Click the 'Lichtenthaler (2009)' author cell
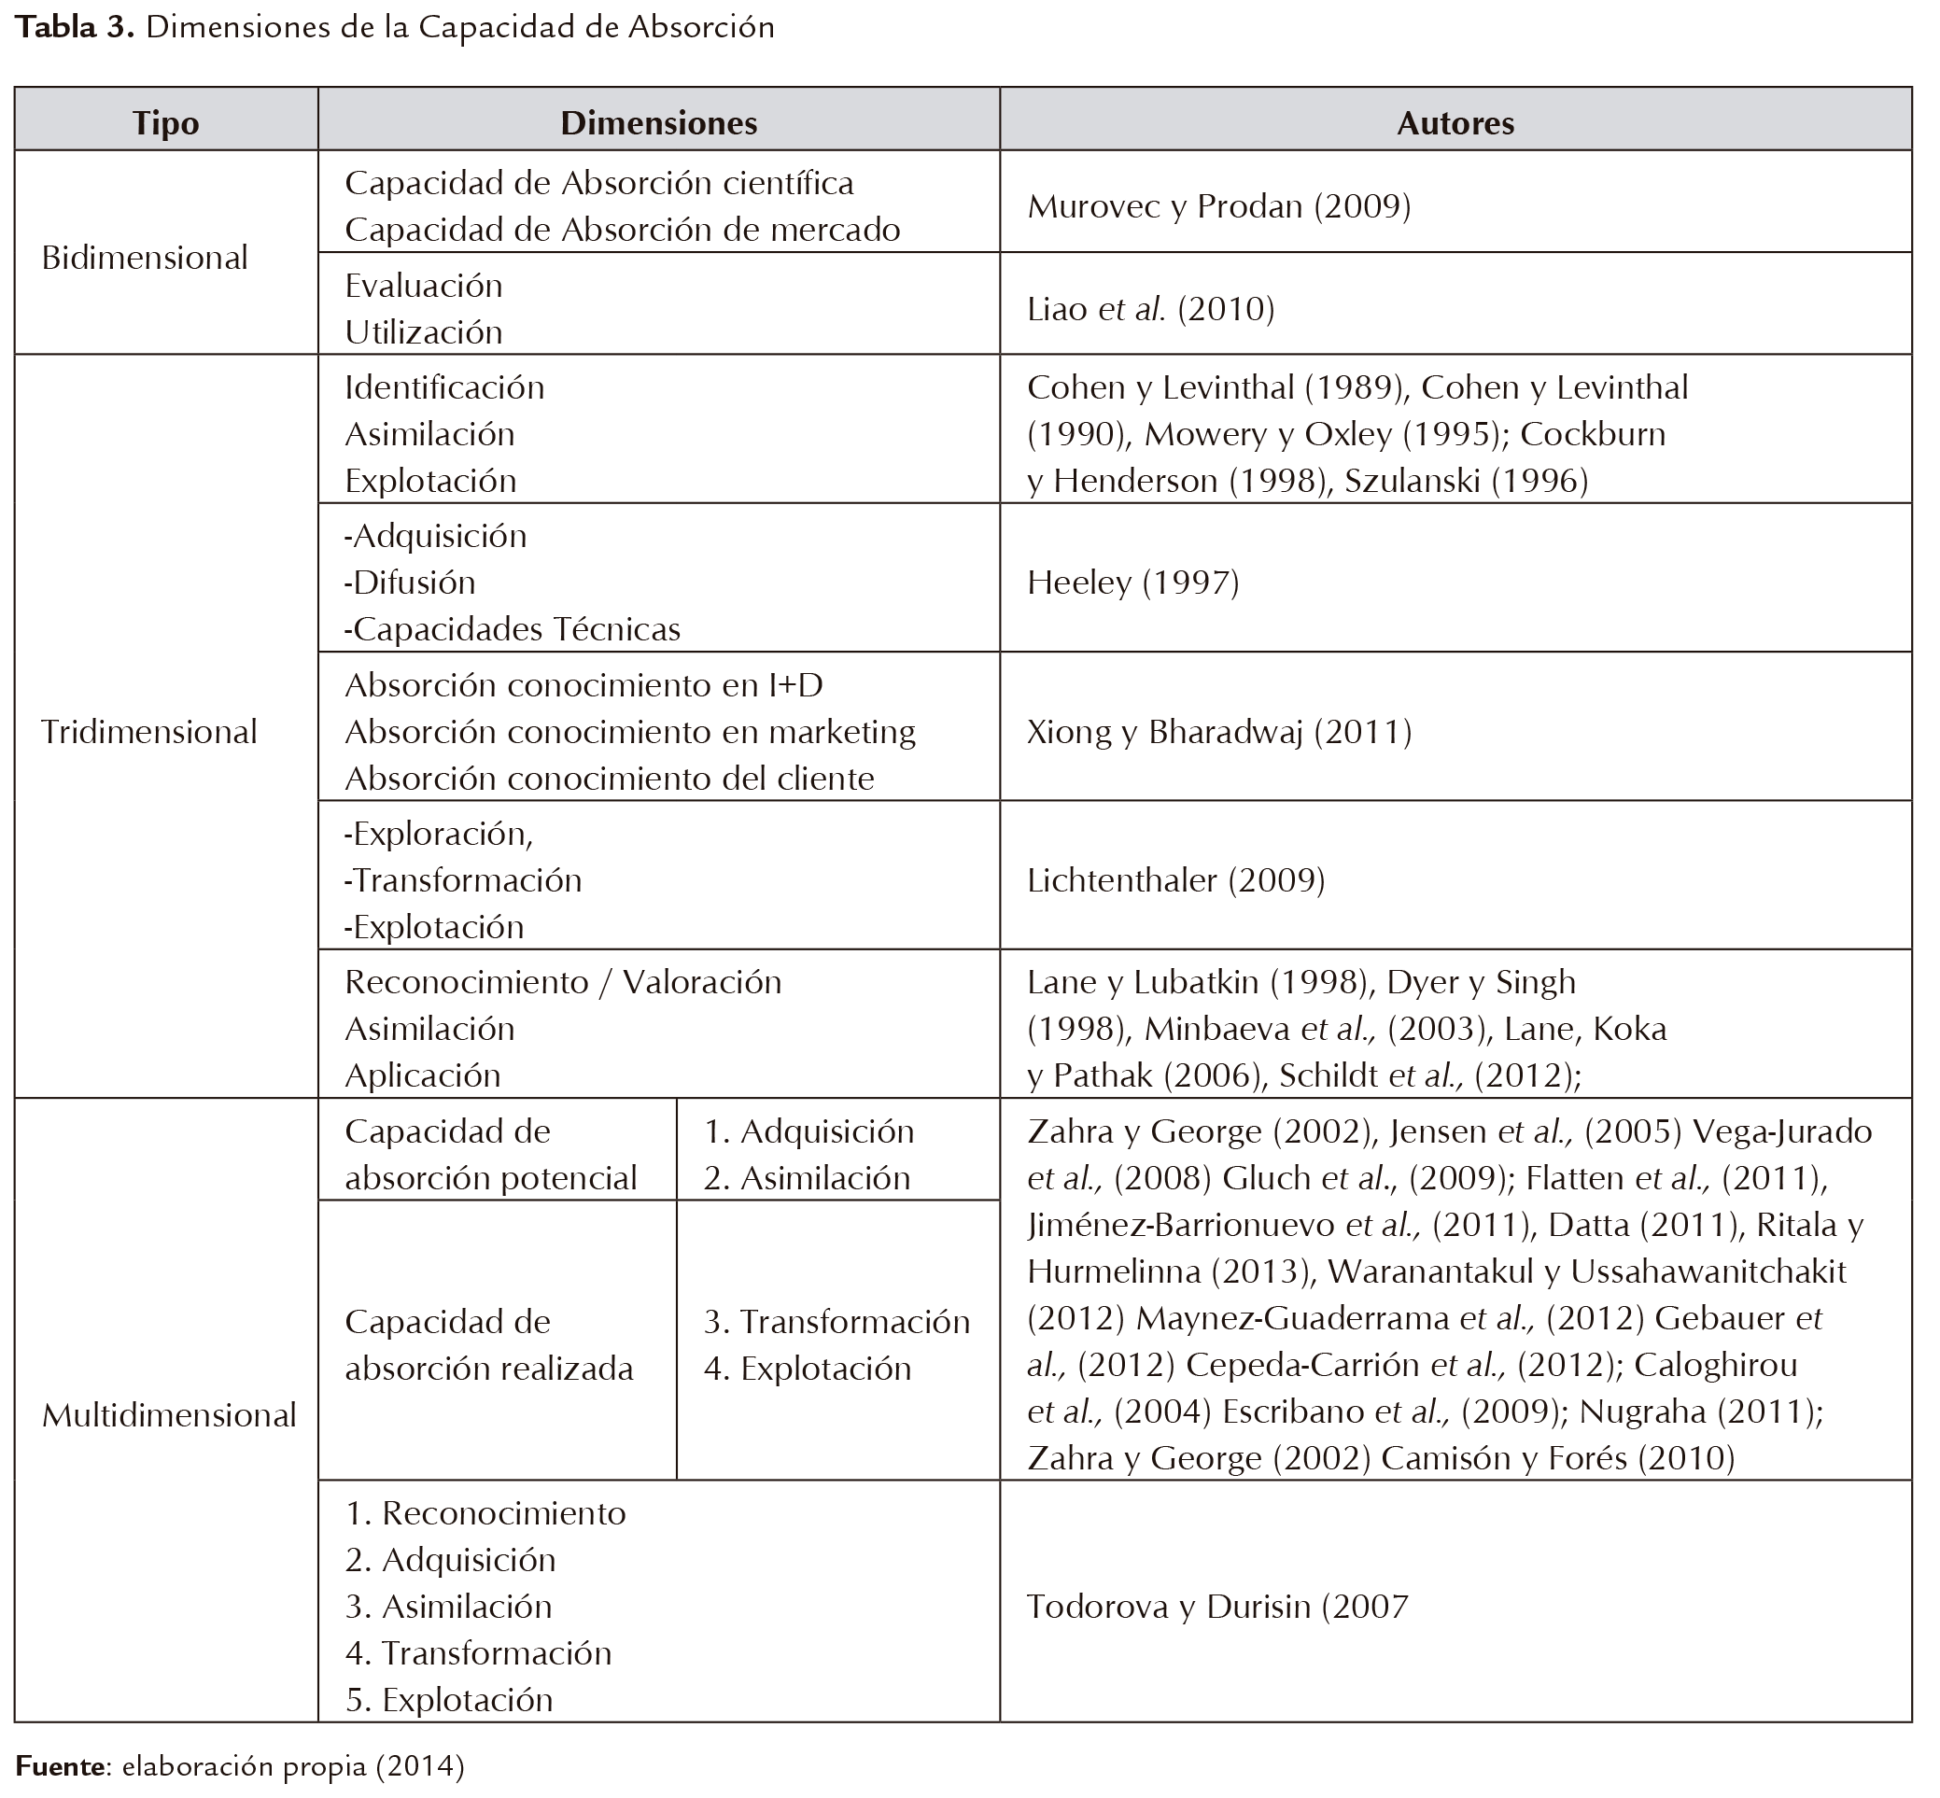The width and height of the screenshot is (1940, 1798). (1175, 879)
